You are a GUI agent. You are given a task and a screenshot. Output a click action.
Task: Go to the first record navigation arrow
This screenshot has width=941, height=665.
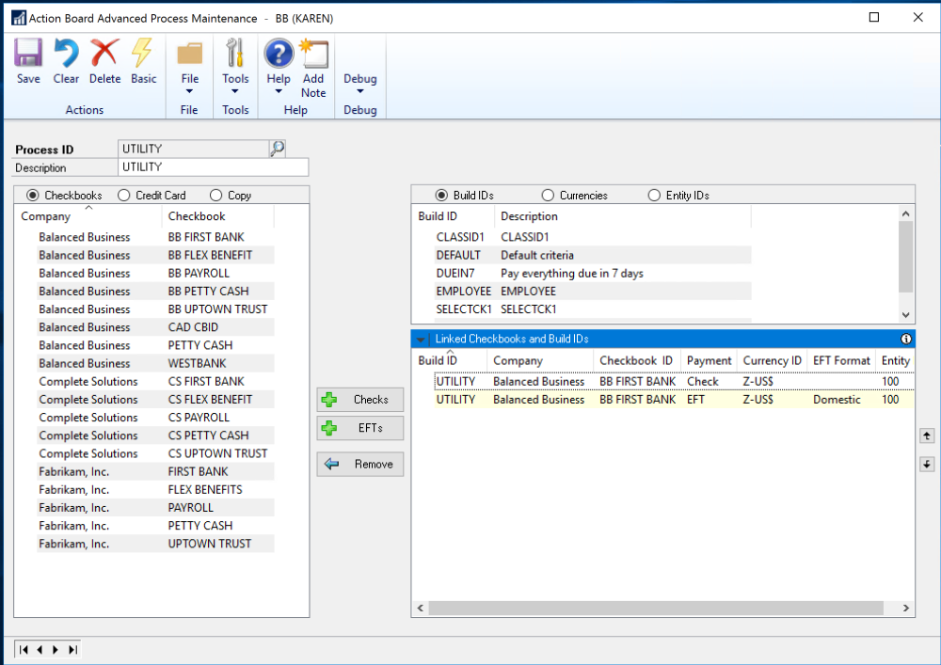pyautogui.click(x=24, y=649)
